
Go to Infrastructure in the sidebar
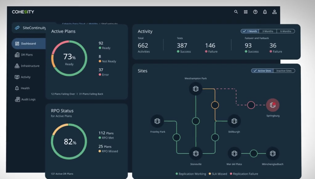click(x=30, y=66)
